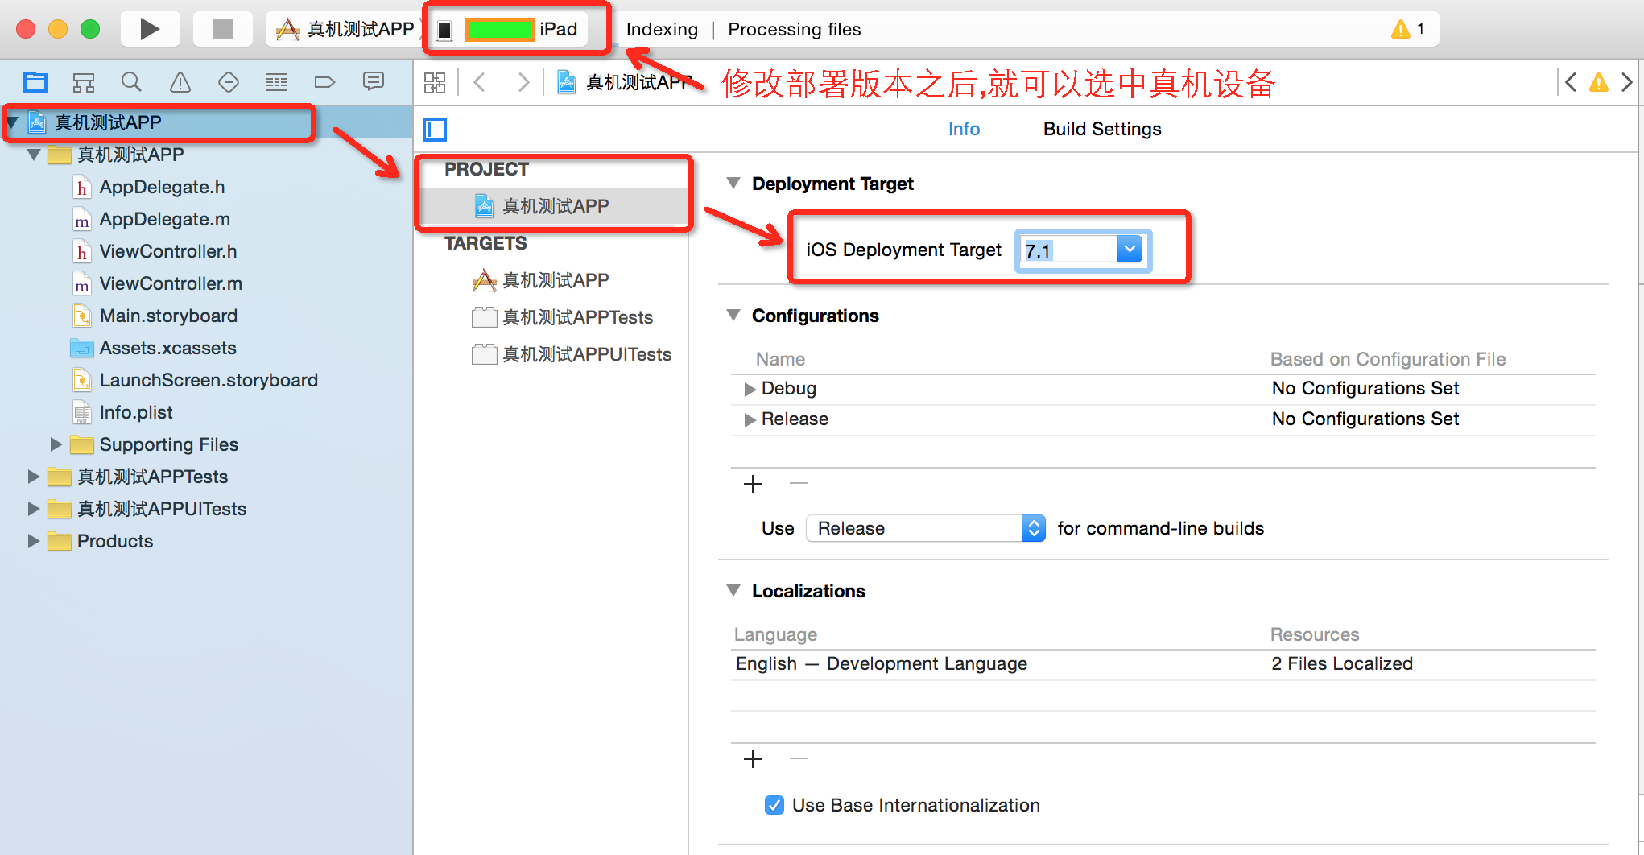Open the Report navigator speech icon
This screenshot has width=1644, height=855.
click(374, 81)
